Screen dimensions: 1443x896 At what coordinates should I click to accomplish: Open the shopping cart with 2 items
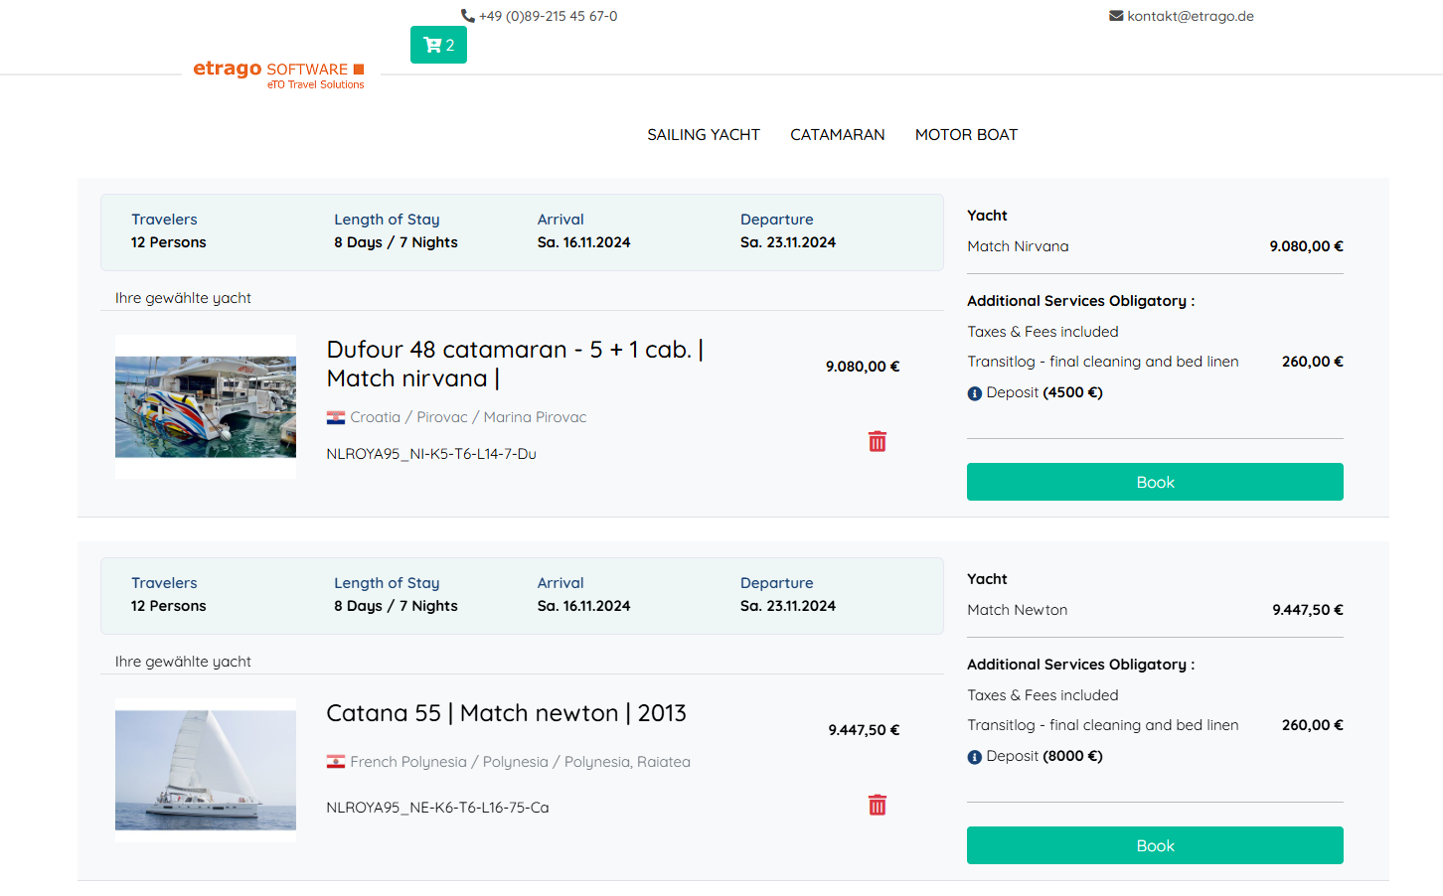pyautogui.click(x=438, y=45)
